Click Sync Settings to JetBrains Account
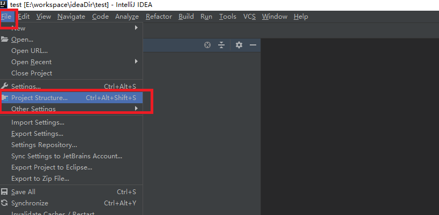 coord(66,156)
